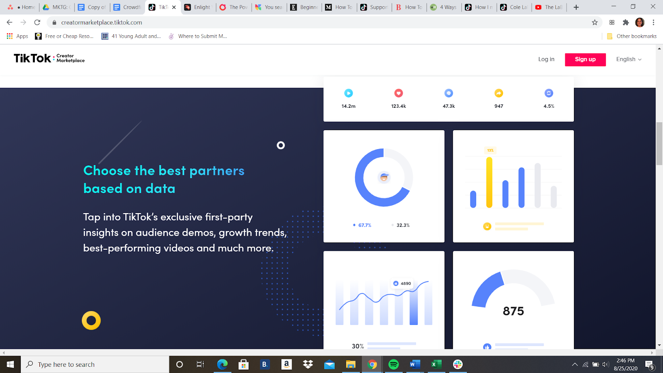The image size is (663, 373).
Task: Open the Chrome three-dot menu
Action: pyautogui.click(x=653, y=22)
